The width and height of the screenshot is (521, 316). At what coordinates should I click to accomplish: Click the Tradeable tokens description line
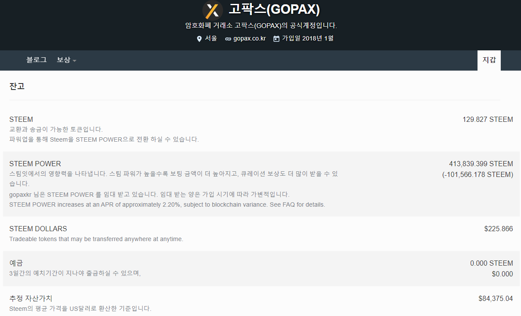coord(96,239)
